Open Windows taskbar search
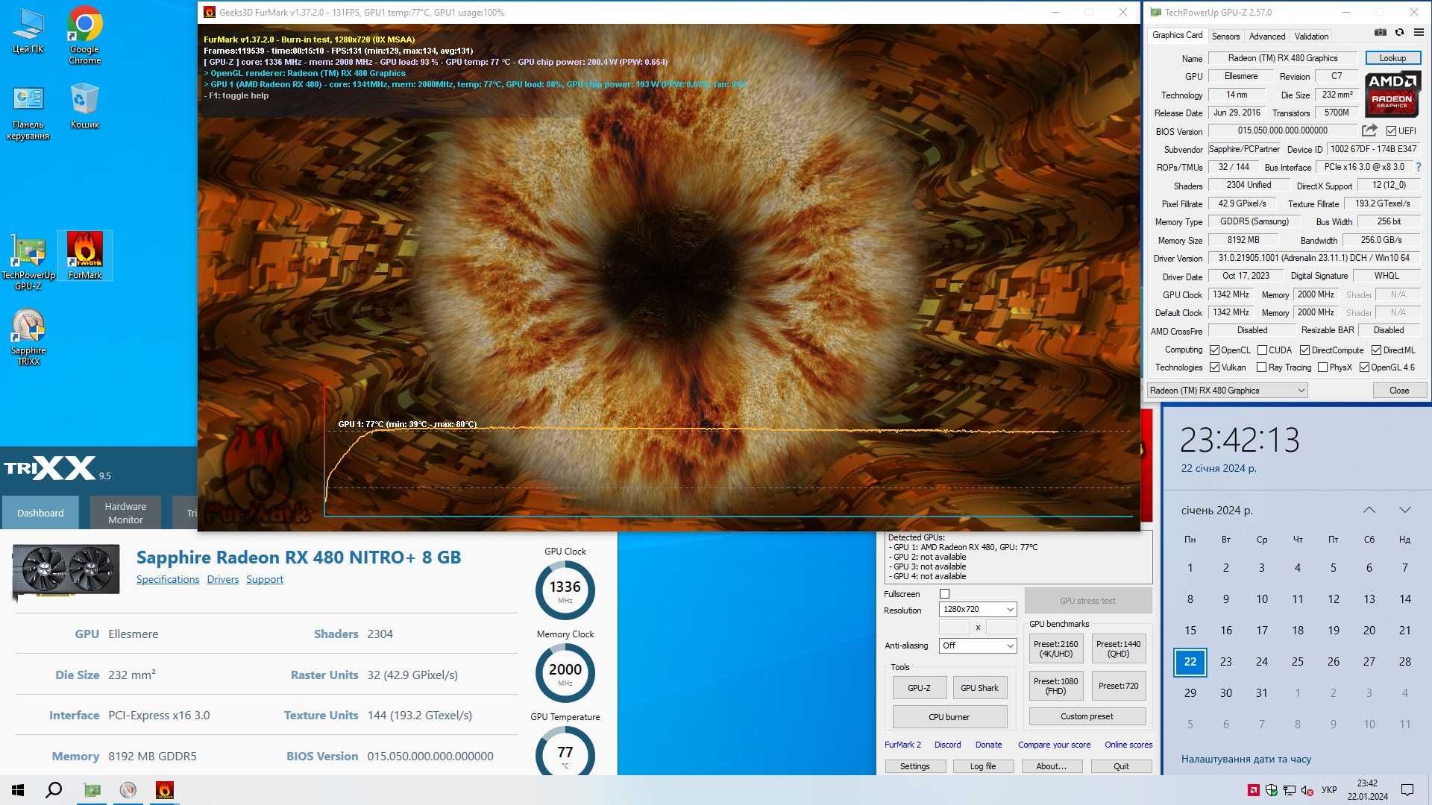Image resolution: width=1432 pixels, height=805 pixels. pyautogui.click(x=54, y=790)
